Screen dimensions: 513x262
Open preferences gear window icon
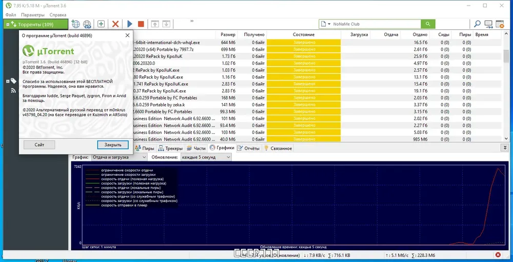pos(500,24)
